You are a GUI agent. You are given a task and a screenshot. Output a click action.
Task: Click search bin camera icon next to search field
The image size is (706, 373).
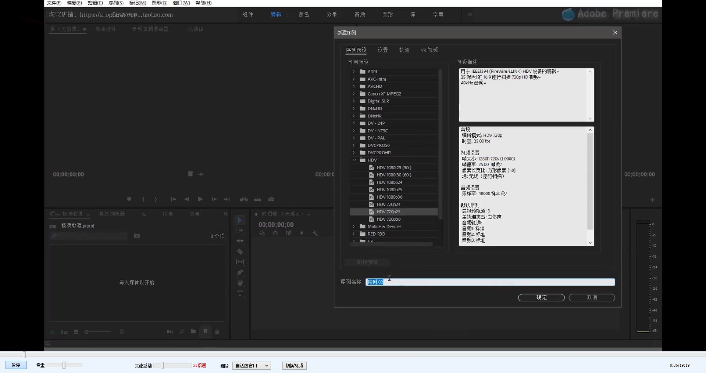(x=137, y=236)
